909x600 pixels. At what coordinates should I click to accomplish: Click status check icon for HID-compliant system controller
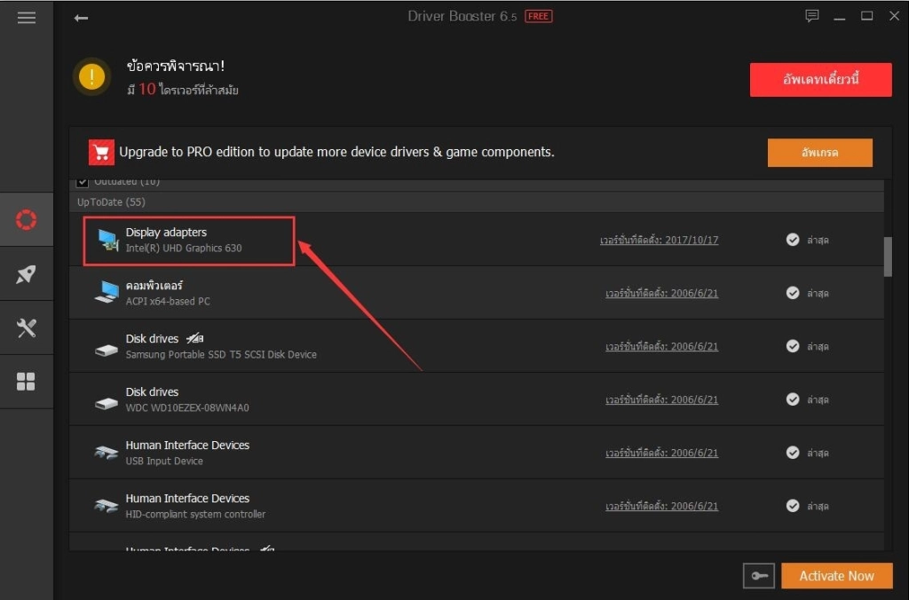[x=793, y=506]
